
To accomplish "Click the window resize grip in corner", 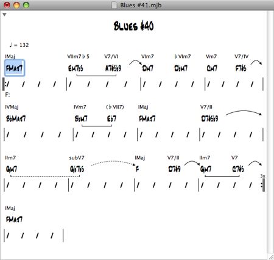I will pos(271,257).
